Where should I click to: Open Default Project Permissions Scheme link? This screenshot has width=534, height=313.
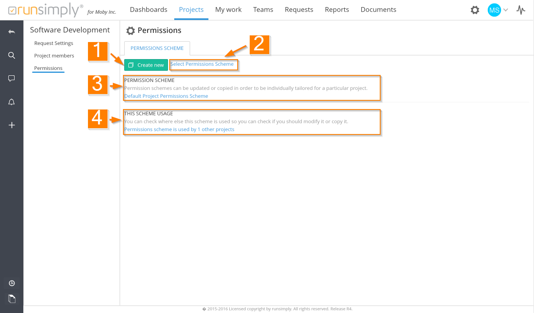[166, 96]
